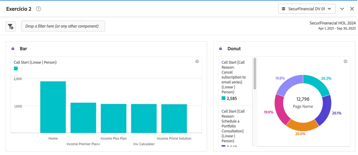
Task: Select the Home bar in the chart
Action: tap(53, 107)
